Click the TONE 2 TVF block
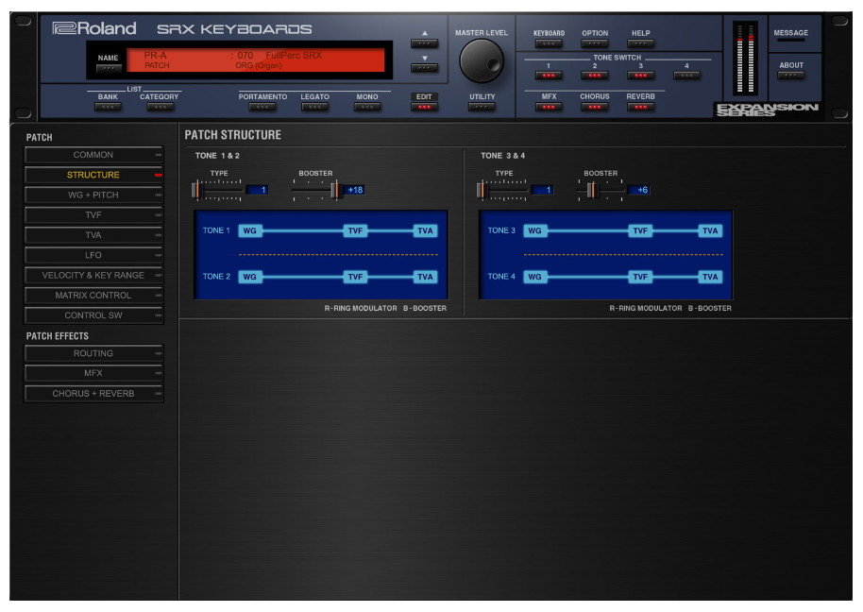Image resolution: width=863 pixels, height=612 pixels. (355, 277)
